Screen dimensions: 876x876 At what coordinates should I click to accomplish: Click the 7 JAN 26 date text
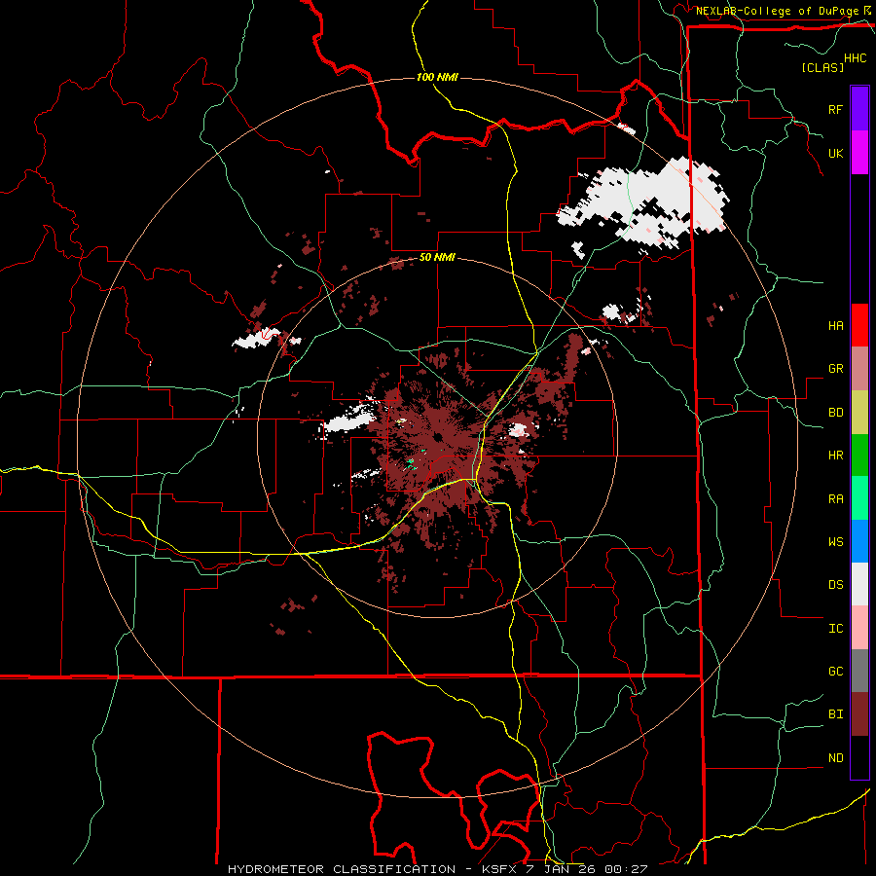pos(561,869)
